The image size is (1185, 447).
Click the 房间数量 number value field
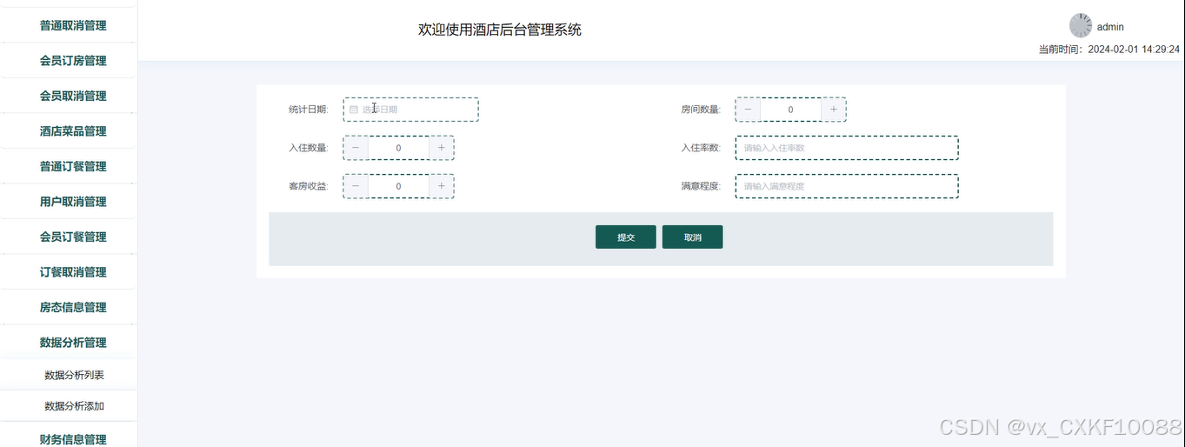tap(790, 110)
